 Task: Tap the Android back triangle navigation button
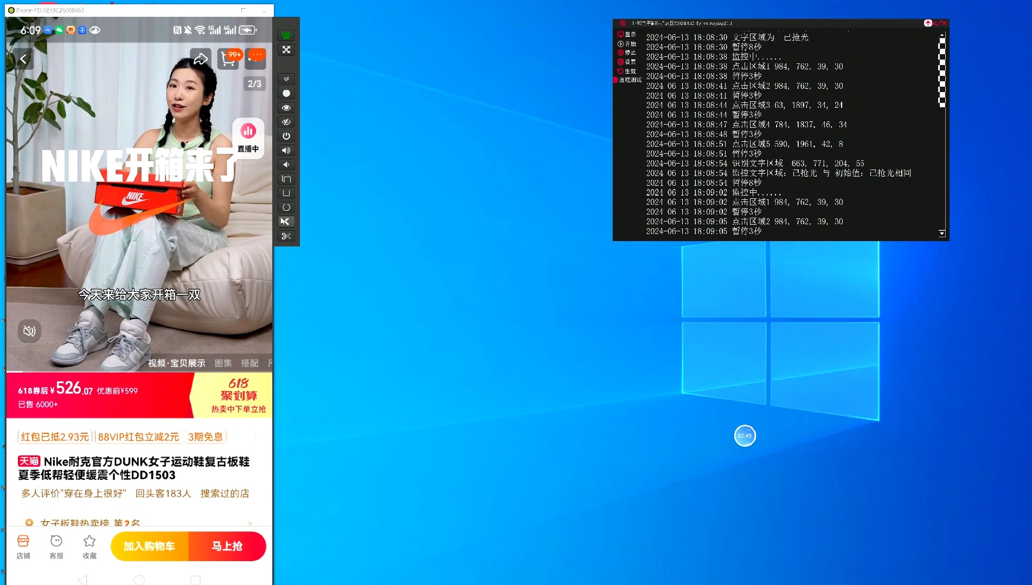(82, 580)
